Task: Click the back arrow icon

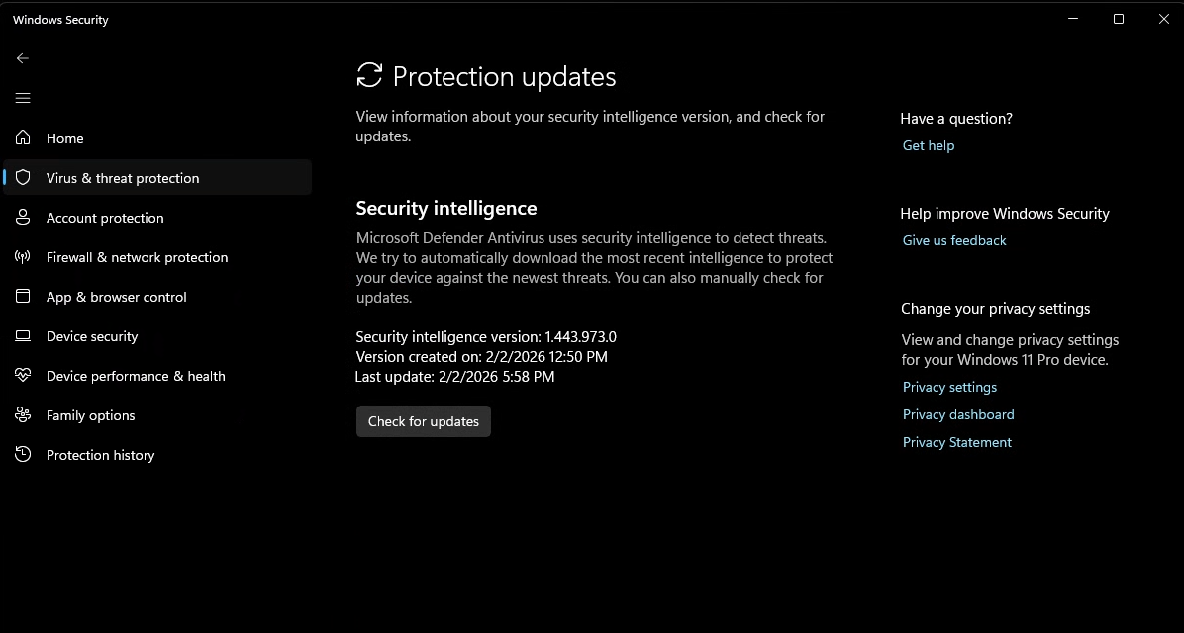Action: [x=23, y=58]
